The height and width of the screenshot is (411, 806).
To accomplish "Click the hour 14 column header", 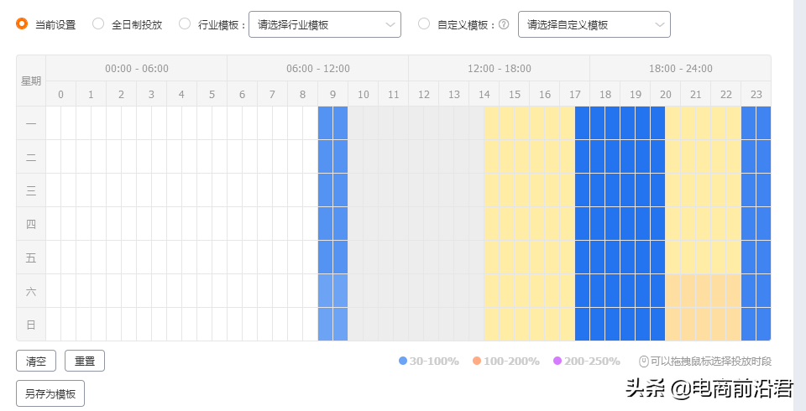I will pos(484,94).
